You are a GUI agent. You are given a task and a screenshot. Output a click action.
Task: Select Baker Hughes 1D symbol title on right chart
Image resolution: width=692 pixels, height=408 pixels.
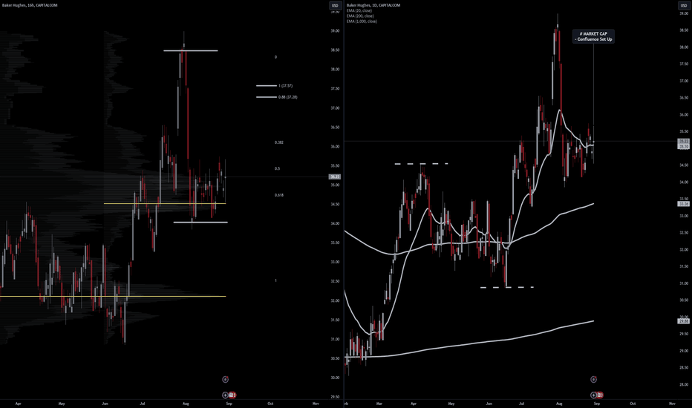[x=373, y=5]
